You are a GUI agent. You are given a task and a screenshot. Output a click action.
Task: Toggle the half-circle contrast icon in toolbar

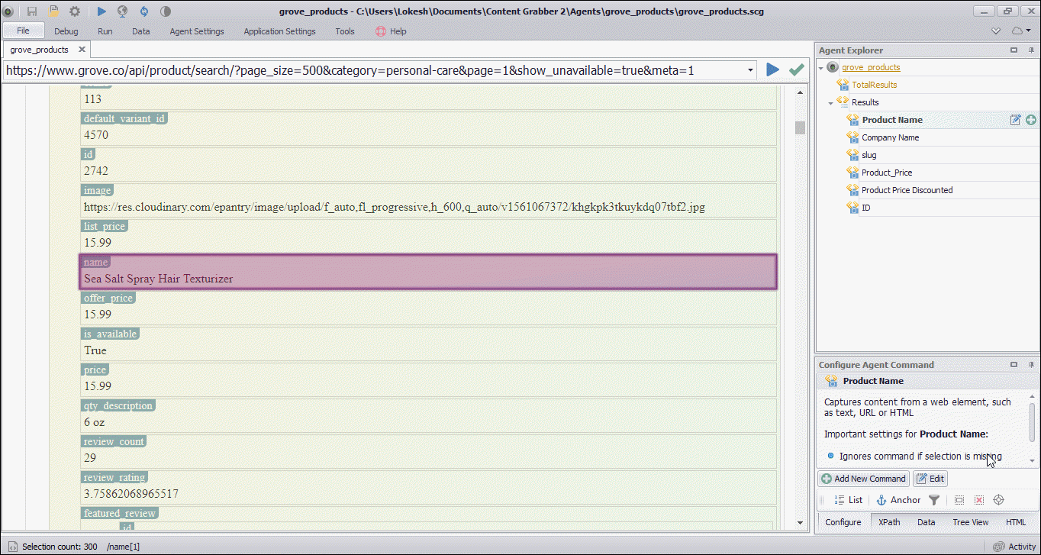(x=166, y=11)
